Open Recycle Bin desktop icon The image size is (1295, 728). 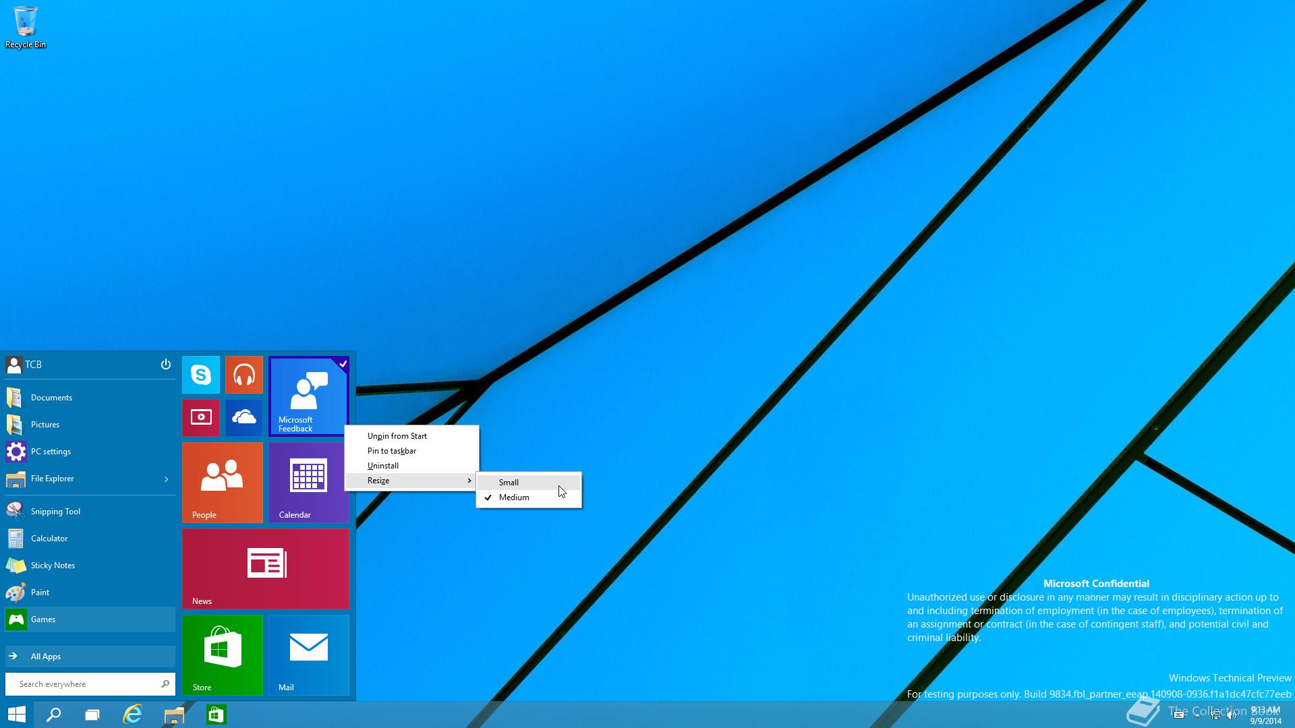26,28
